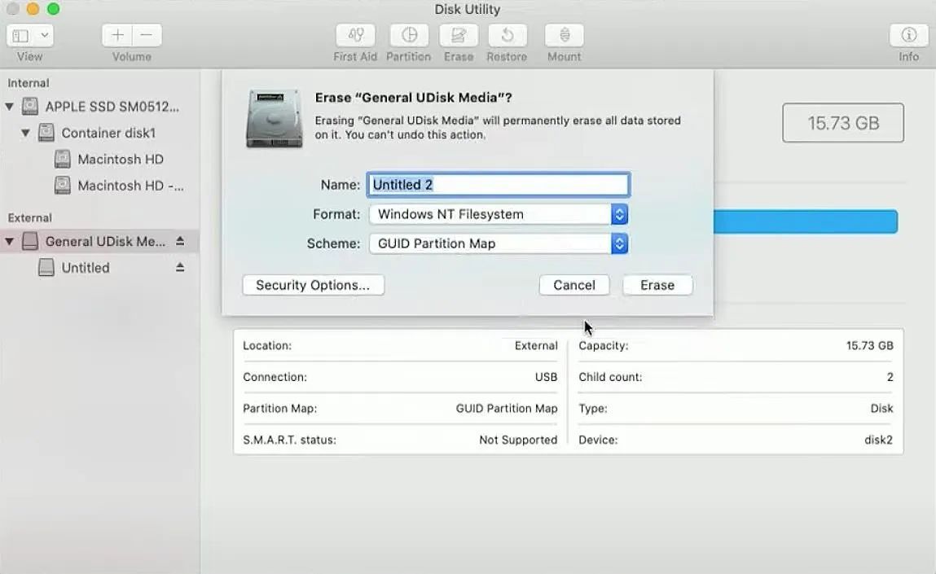Click the Connection value USB
This screenshot has height=574, width=936.
tap(546, 377)
